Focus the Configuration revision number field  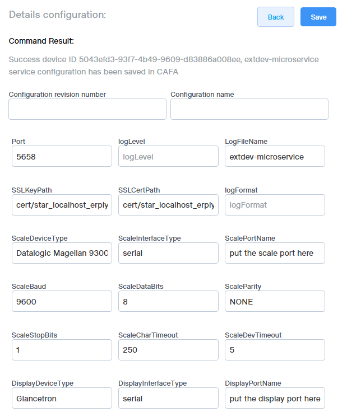click(x=87, y=109)
